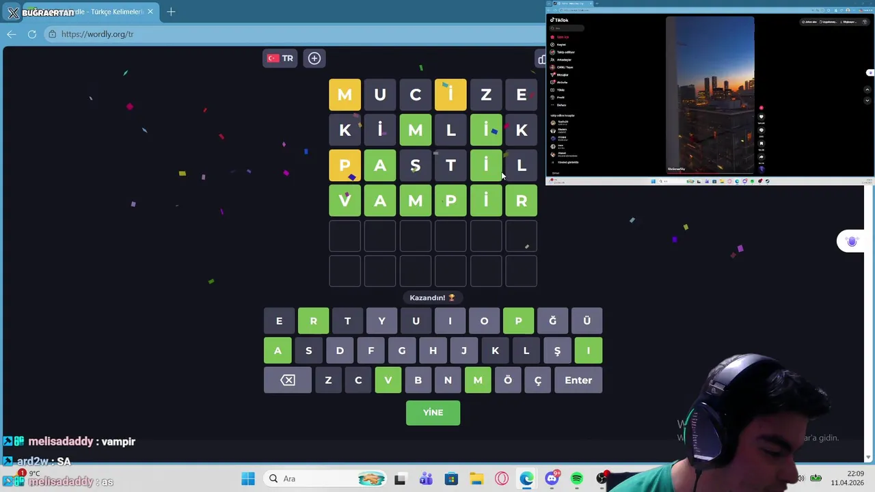The width and height of the screenshot is (875, 492).
Task: Open File Explorer from the taskbar
Action: [476, 478]
